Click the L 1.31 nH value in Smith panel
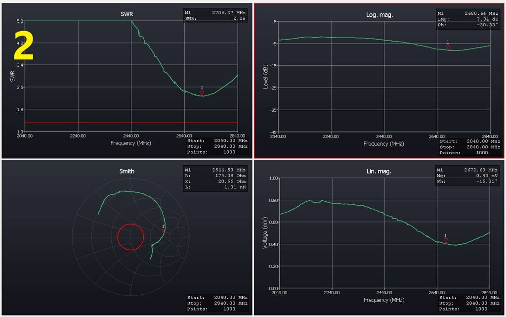Viewport: 506px width, 317px height. pyautogui.click(x=215, y=187)
